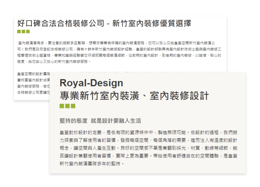Screen dimensions: 260x187
Task: Click the heading '專業新竹室內裝潢、室內裝修設計'
Action: coord(134,96)
